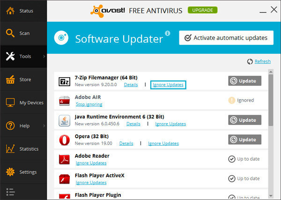Select the Tools wrench icon

coord(10,56)
